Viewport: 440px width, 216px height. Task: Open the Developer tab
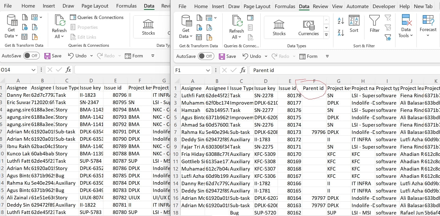384,6
